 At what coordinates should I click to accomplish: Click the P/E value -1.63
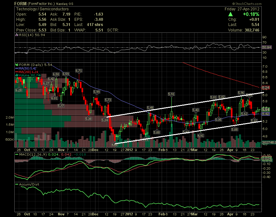[98, 14]
